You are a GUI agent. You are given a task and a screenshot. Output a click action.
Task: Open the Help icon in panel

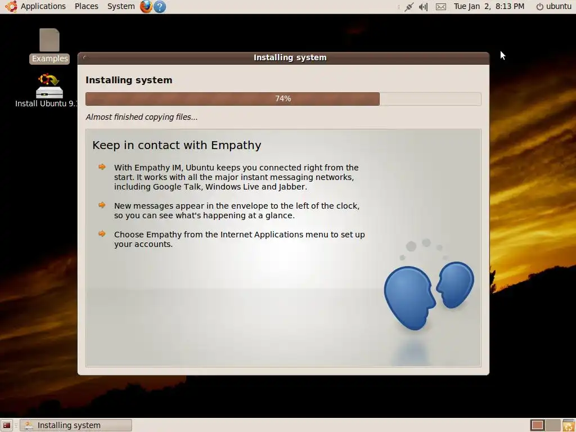tap(160, 7)
